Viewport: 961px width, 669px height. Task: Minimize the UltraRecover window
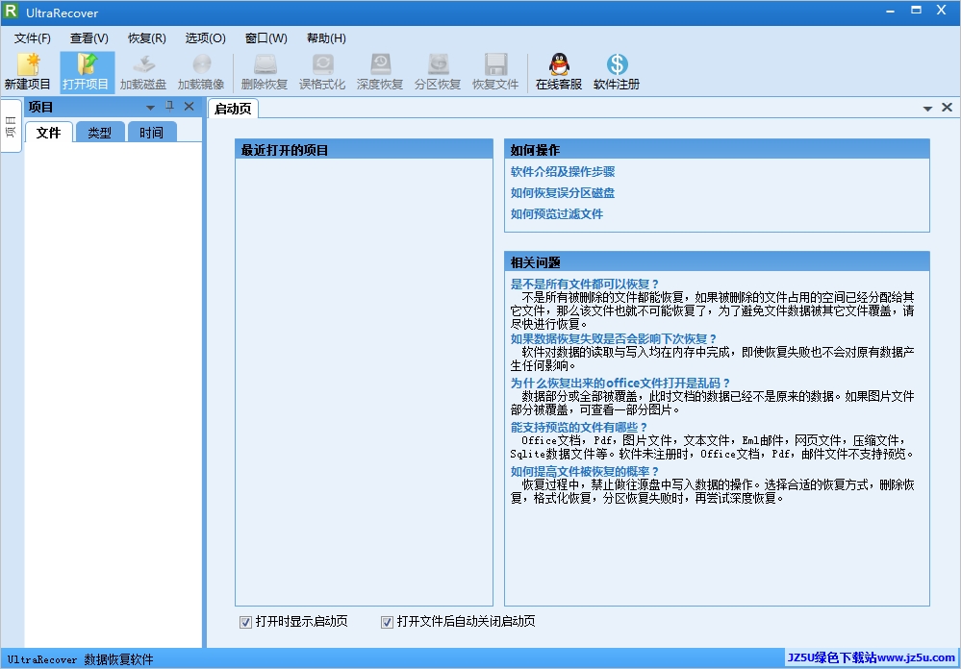click(x=891, y=11)
